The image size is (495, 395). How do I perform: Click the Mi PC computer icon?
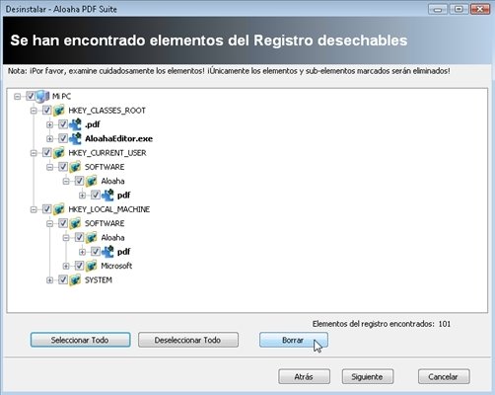click(x=42, y=96)
